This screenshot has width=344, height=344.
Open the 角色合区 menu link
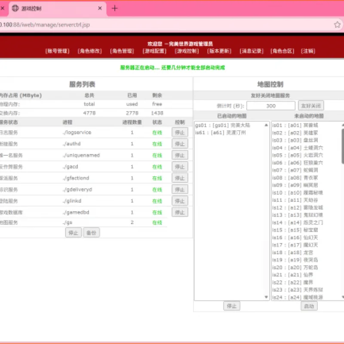pos(282,51)
